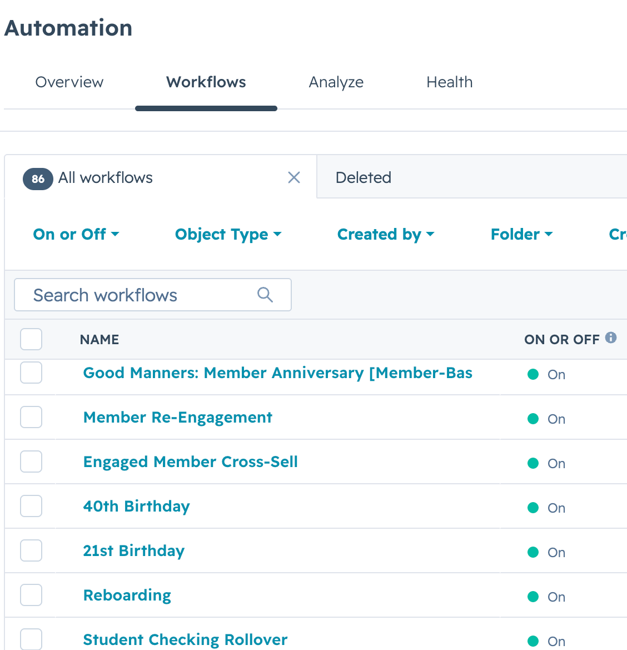Sort by the ON OR OFF column header
The height and width of the screenshot is (650, 627).
pyautogui.click(x=561, y=340)
